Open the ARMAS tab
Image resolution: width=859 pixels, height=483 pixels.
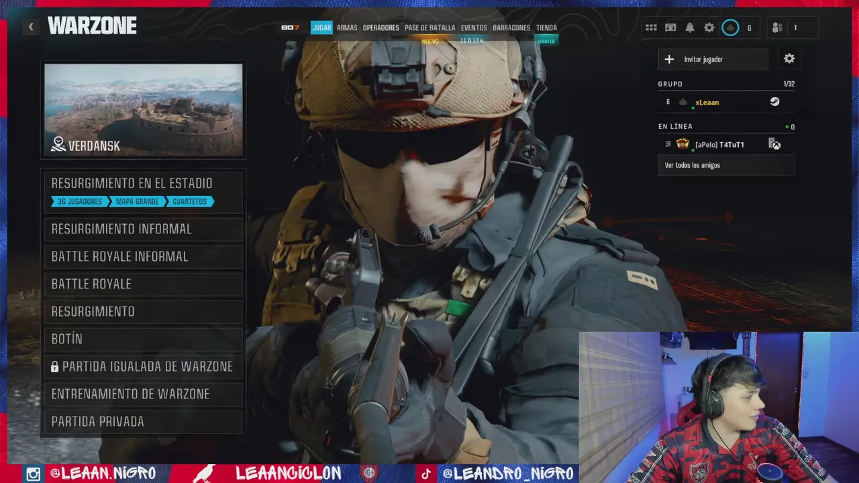click(347, 28)
